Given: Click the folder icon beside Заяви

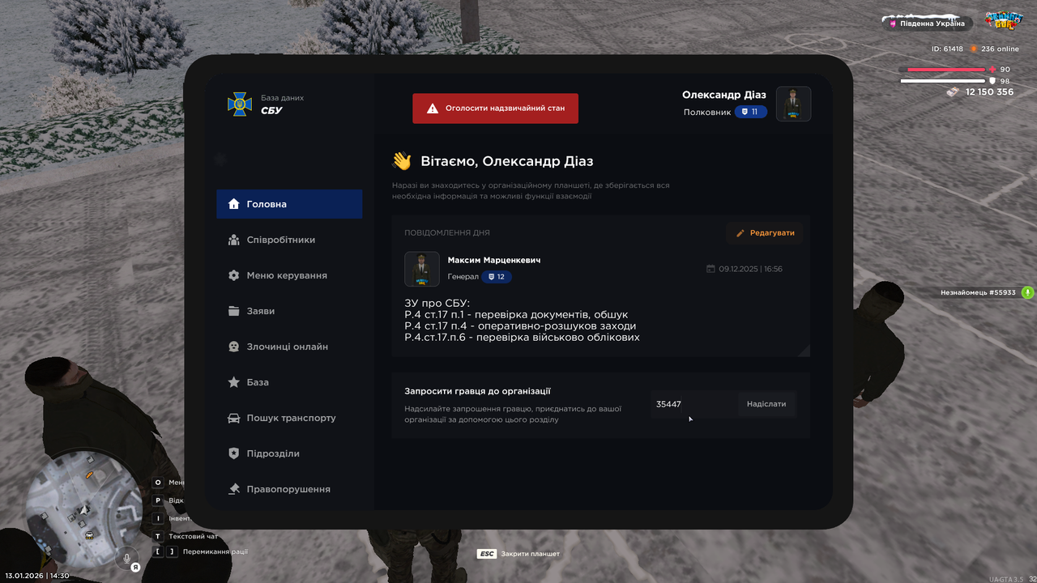Looking at the screenshot, I should click(233, 311).
